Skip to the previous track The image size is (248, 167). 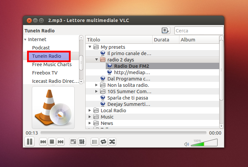[43, 142]
